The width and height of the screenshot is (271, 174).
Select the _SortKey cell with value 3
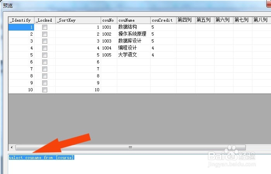click(x=78, y=41)
